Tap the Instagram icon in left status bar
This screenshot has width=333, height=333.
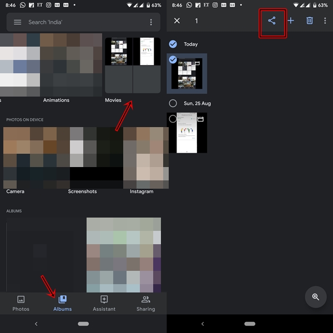48,5
